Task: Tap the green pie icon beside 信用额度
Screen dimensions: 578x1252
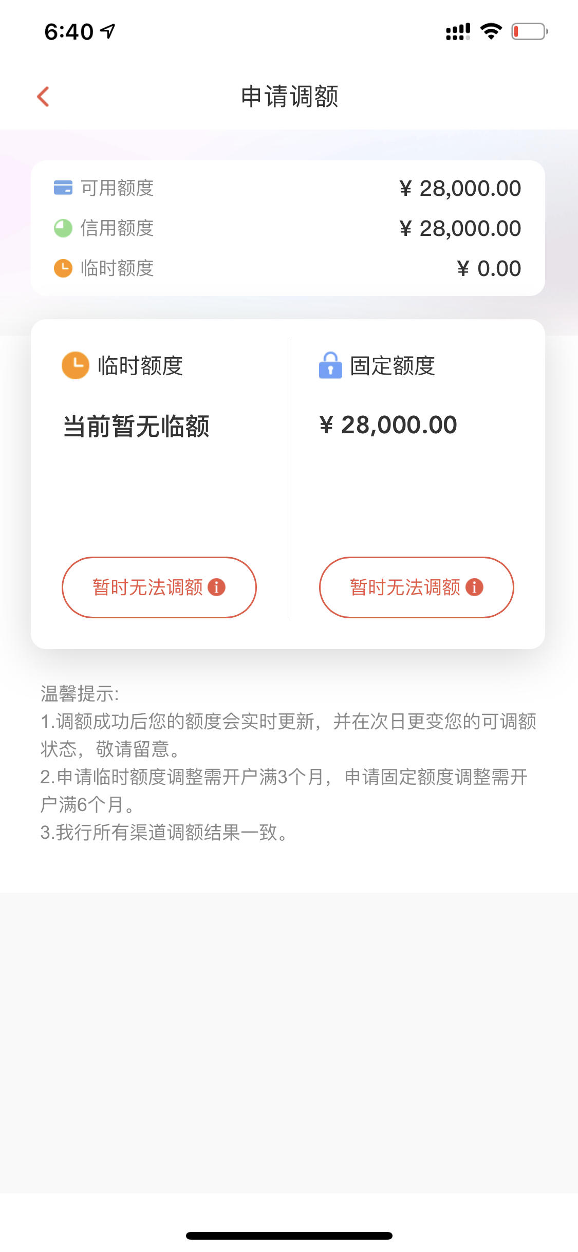Action: coord(63,228)
